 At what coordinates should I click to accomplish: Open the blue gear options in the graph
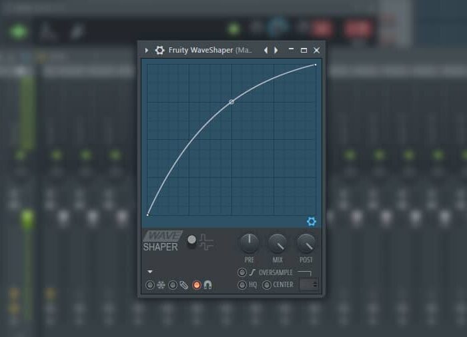point(312,221)
